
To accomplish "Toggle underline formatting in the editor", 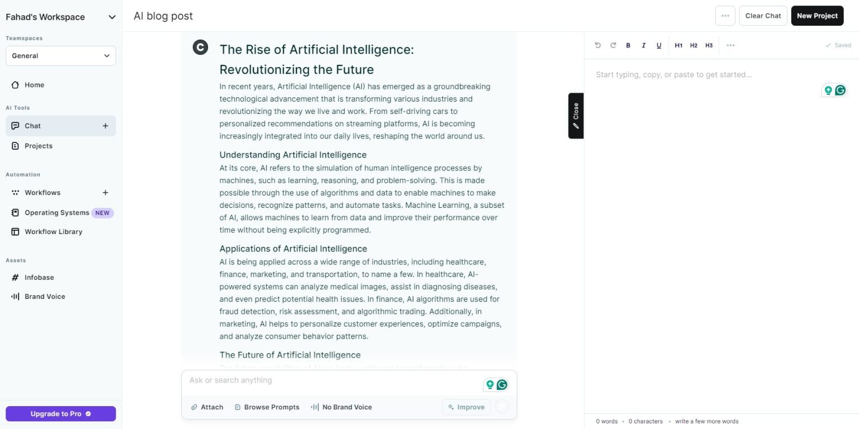I will pyautogui.click(x=659, y=45).
